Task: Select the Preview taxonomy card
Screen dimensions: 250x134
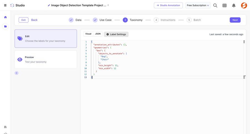Action: [46, 60]
